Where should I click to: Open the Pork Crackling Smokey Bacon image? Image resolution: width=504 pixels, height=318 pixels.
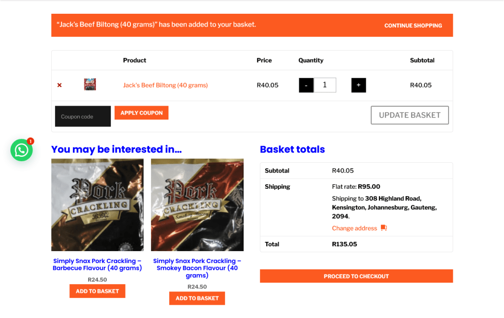click(x=197, y=205)
